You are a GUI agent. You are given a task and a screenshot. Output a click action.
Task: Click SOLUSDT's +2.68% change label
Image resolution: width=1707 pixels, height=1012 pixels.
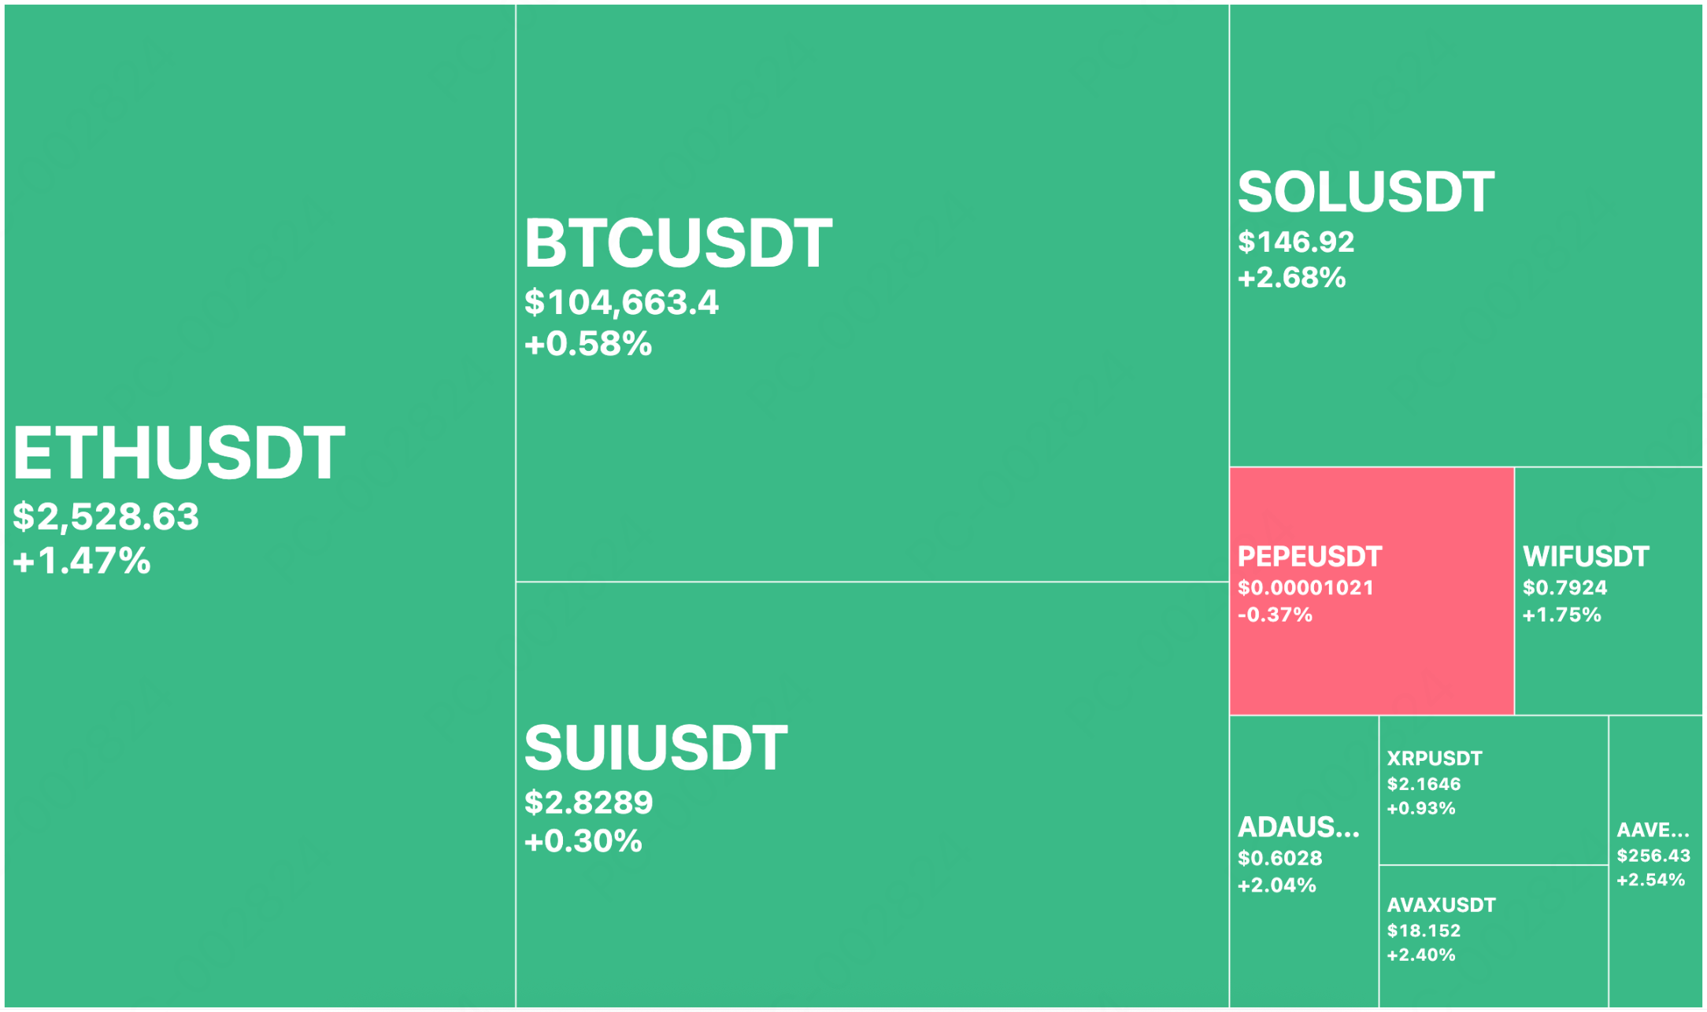click(x=1291, y=278)
